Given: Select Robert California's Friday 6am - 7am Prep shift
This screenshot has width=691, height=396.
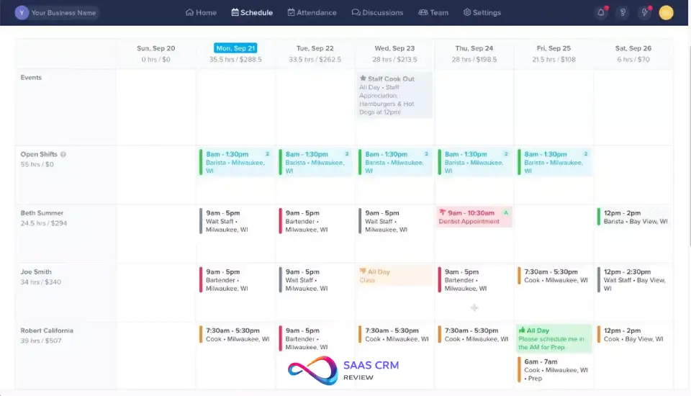Looking at the screenshot, I should click(x=554, y=369).
